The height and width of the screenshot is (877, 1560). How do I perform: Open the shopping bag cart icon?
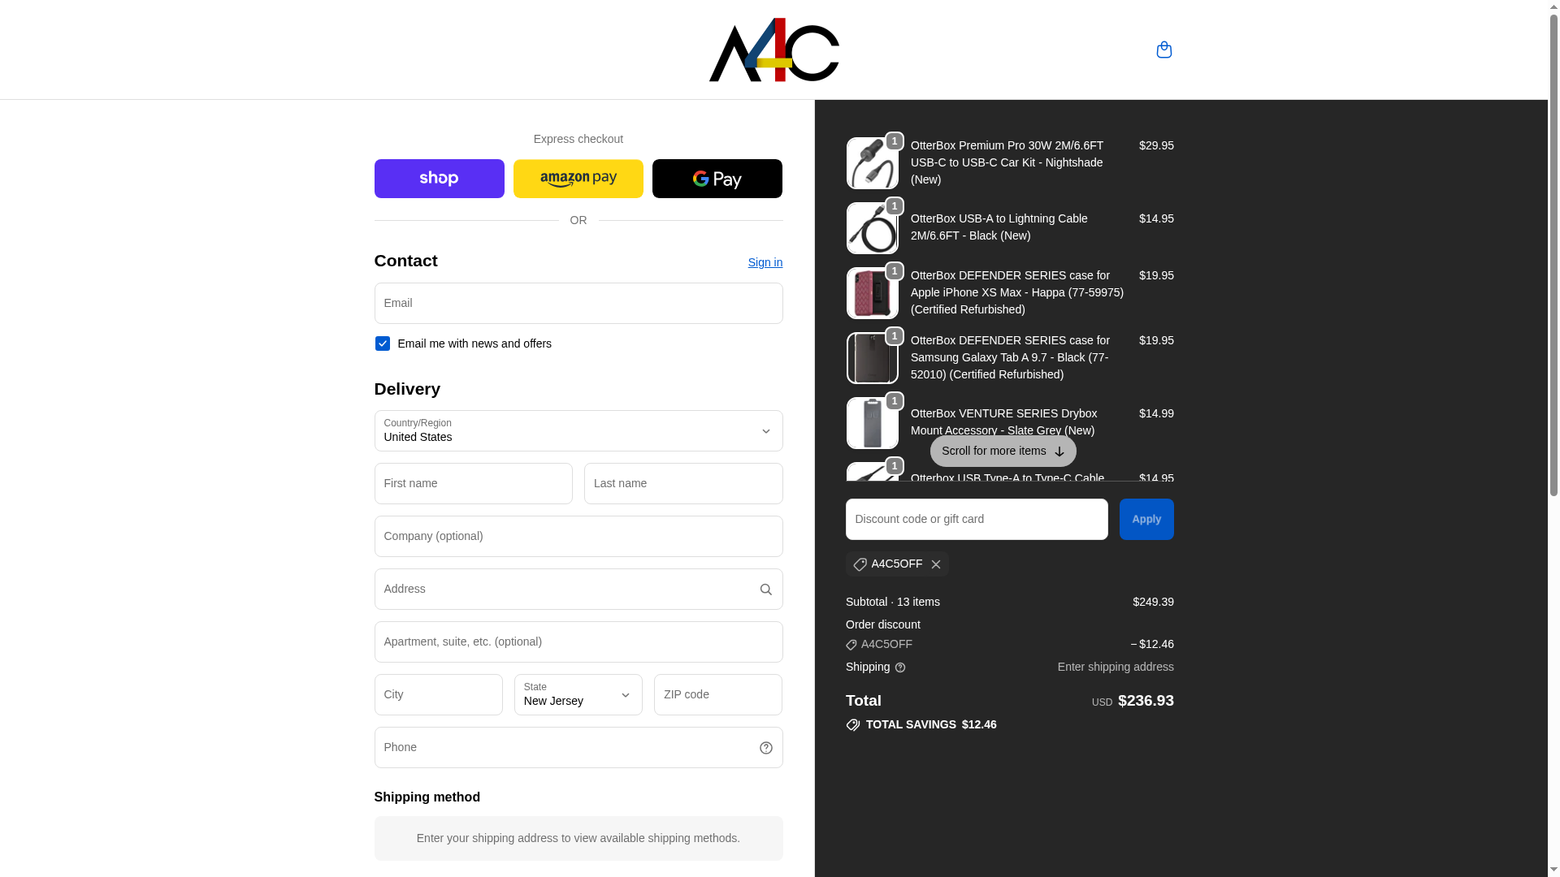pos(1163,50)
